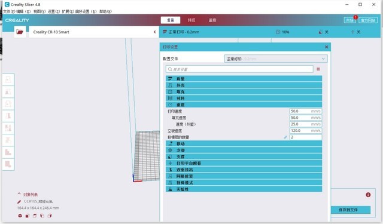The image size is (383, 224).
Task: Open the 监控 monitor tab
Action: click(212, 20)
